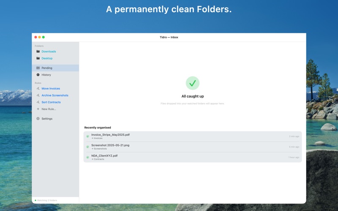
Task: Close the Tidro window with red button
Action: pos(35,37)
